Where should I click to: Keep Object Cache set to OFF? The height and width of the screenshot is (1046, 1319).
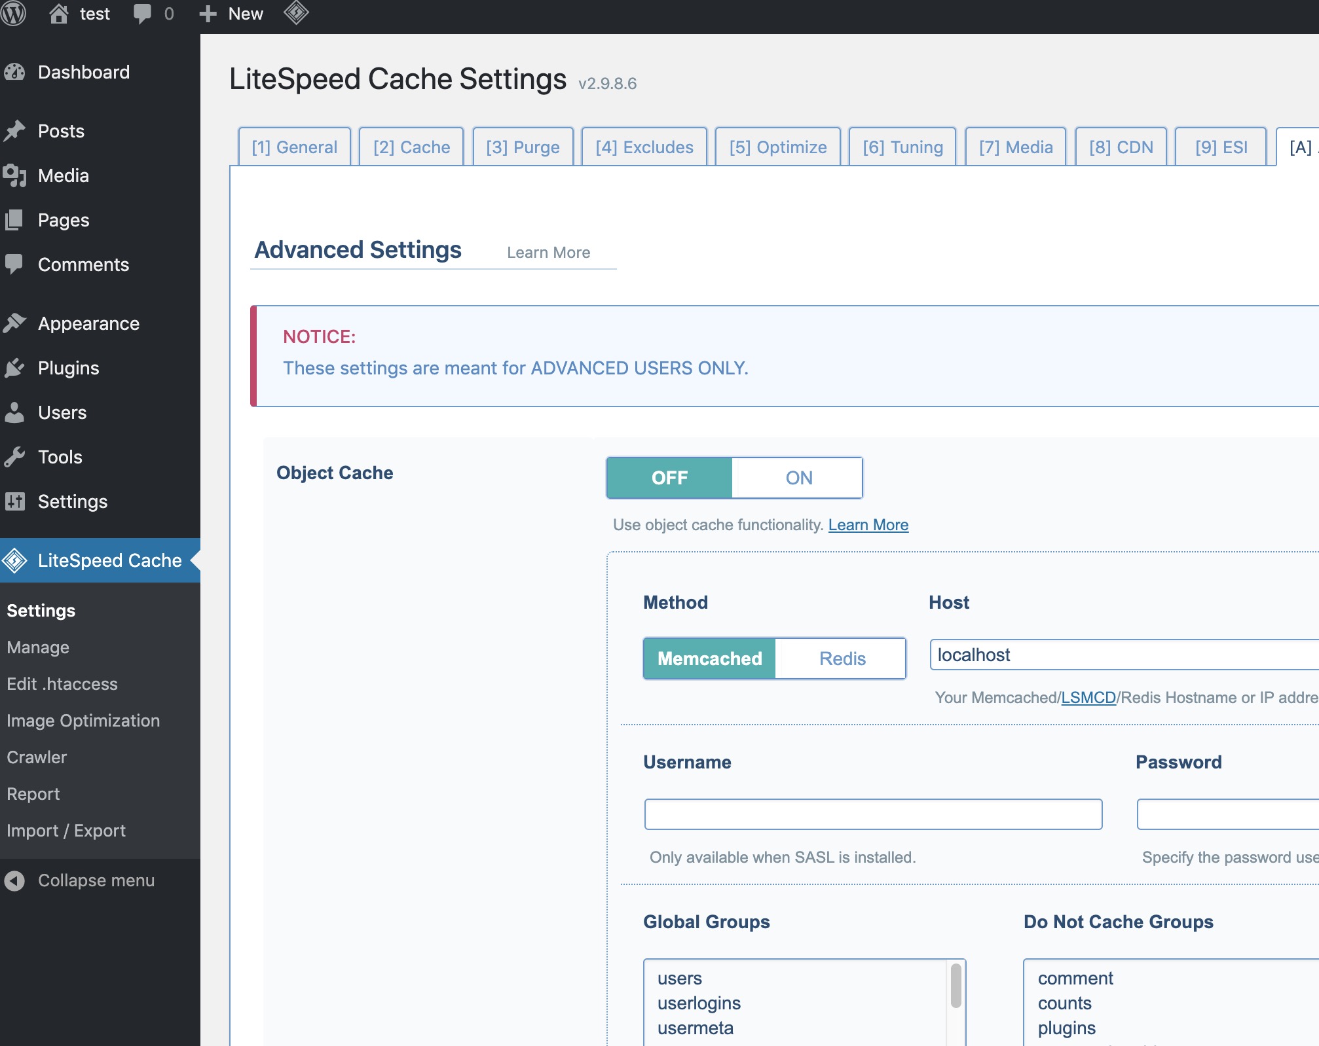point(669,477)
